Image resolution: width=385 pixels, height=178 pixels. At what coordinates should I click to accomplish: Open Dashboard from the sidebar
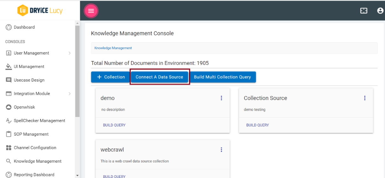click(x=24, y=27)
